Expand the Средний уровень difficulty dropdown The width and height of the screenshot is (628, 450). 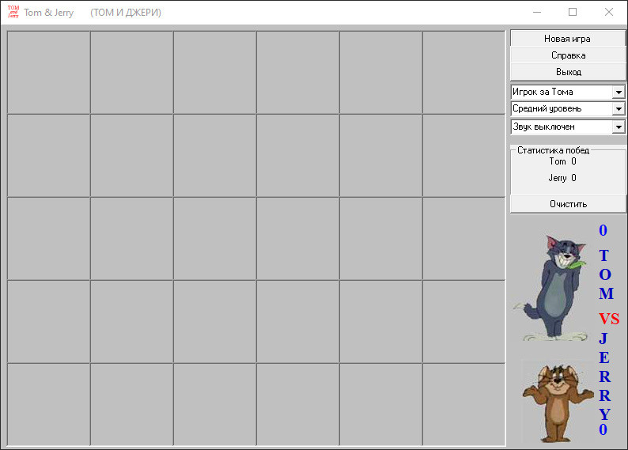568,109
